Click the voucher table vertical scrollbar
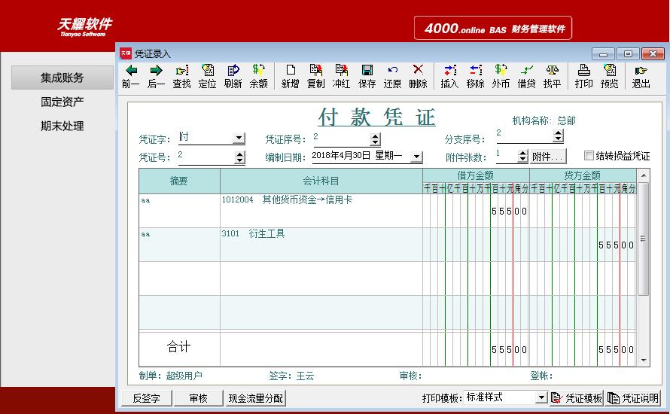Viewport: 670px width, 414px height. coord(643,239)
